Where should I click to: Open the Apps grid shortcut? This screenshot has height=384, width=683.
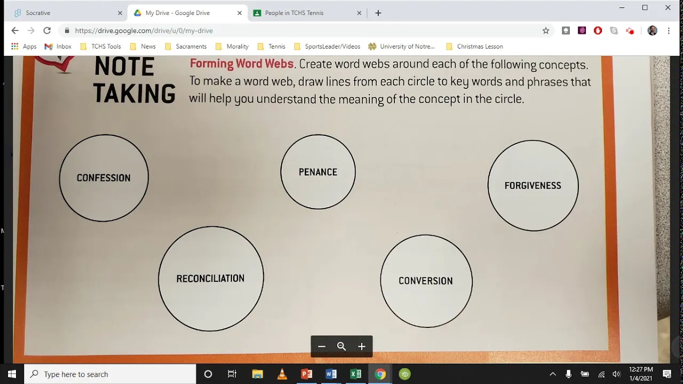24,46
